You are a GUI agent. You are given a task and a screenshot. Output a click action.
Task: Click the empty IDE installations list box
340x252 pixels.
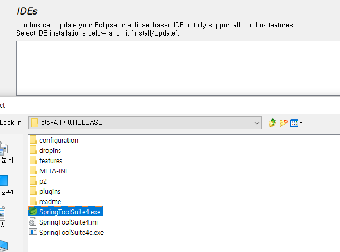point(178,68)
